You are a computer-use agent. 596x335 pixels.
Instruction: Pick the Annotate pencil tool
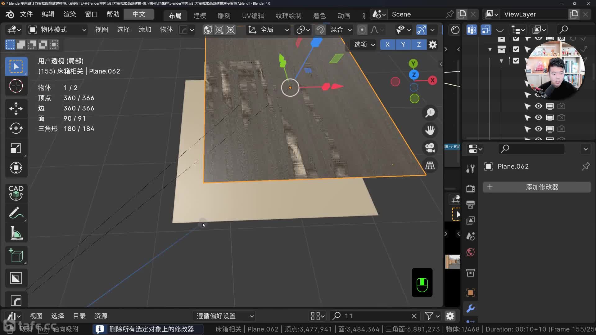pos(16,213)
